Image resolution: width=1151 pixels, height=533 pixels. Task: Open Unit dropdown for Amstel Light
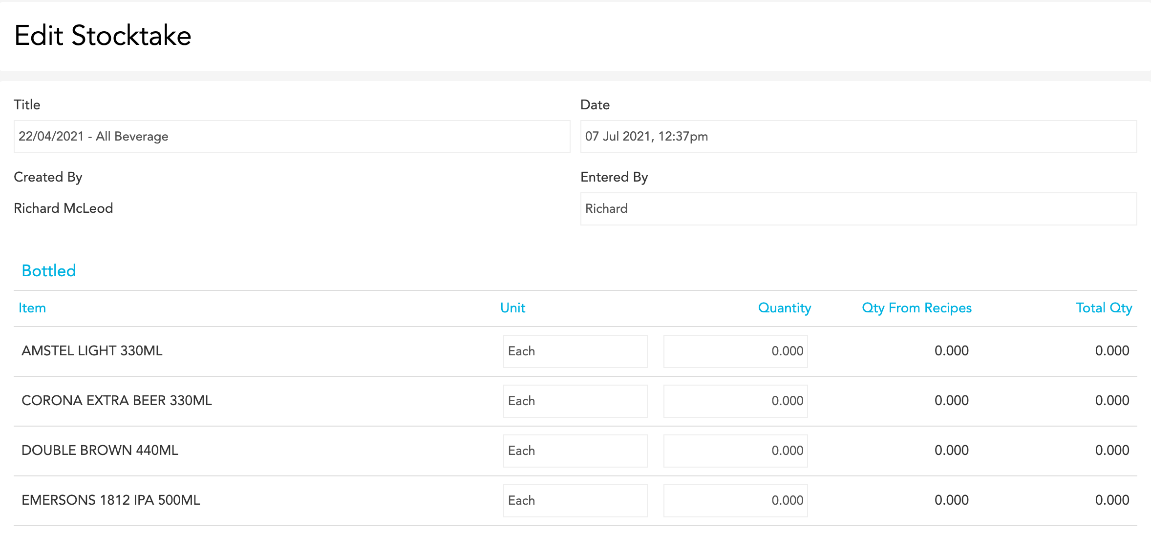575,351
